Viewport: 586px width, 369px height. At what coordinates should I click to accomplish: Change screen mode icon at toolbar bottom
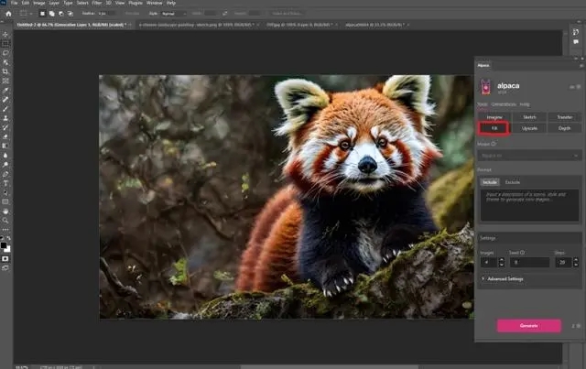[5, 268]
